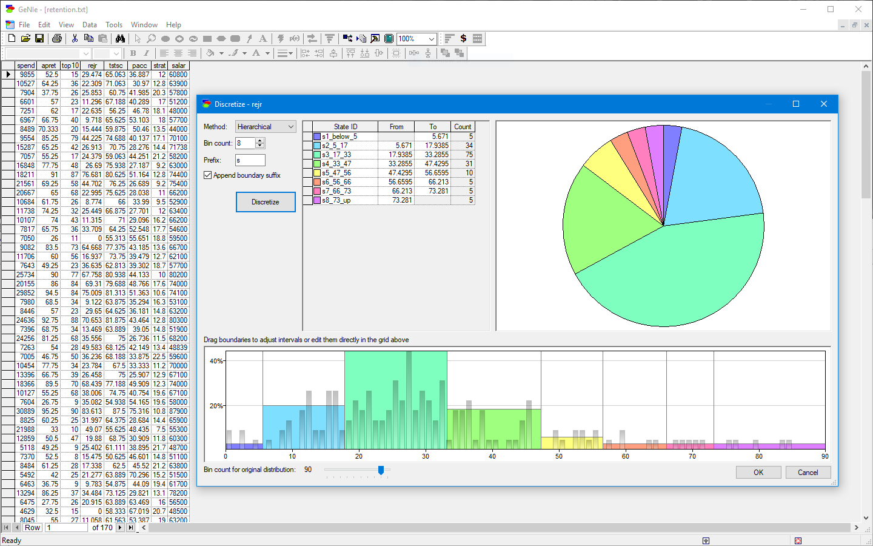Click the p(e) probability of evidence icon

tap(295, 38)
